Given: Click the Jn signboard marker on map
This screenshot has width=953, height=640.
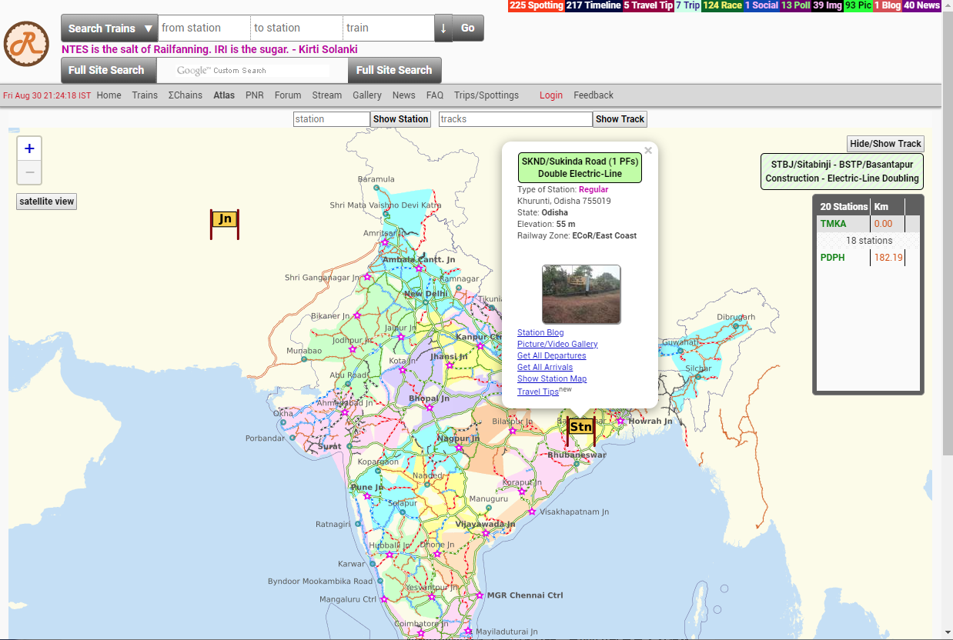Looking at the screenshot, I should [225, 219].
